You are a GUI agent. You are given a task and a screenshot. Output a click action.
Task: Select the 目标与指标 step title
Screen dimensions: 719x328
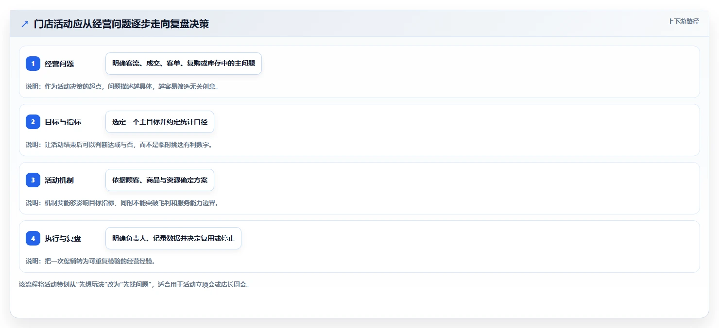tap(63, 122)
